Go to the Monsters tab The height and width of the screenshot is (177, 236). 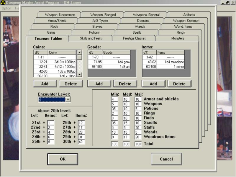(x=177, y=38)
